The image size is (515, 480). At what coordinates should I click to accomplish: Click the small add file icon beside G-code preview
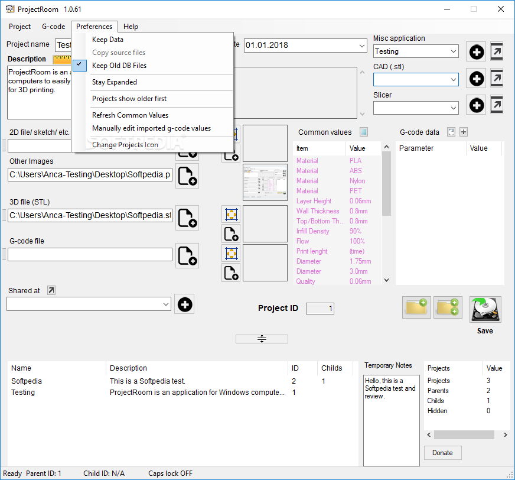232,273
